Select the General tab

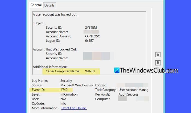coord(36,5)
